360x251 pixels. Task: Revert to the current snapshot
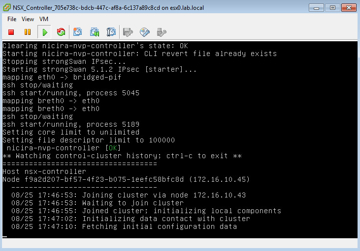[x=95, y=32]
